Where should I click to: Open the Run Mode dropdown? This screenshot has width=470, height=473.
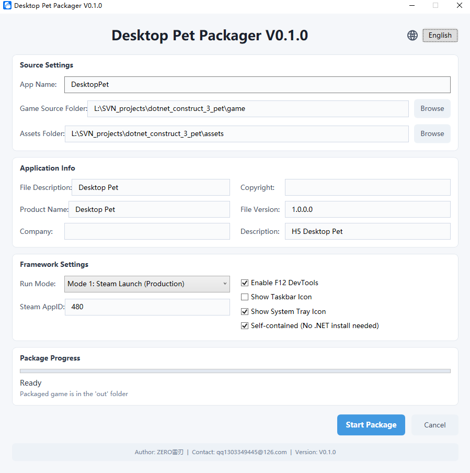point(147,284)
